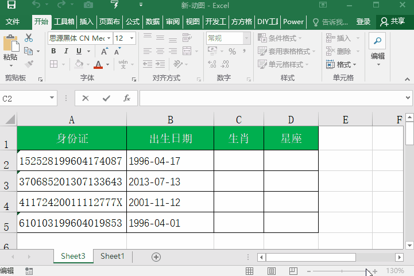Toggle italic formatting with I

66,51
